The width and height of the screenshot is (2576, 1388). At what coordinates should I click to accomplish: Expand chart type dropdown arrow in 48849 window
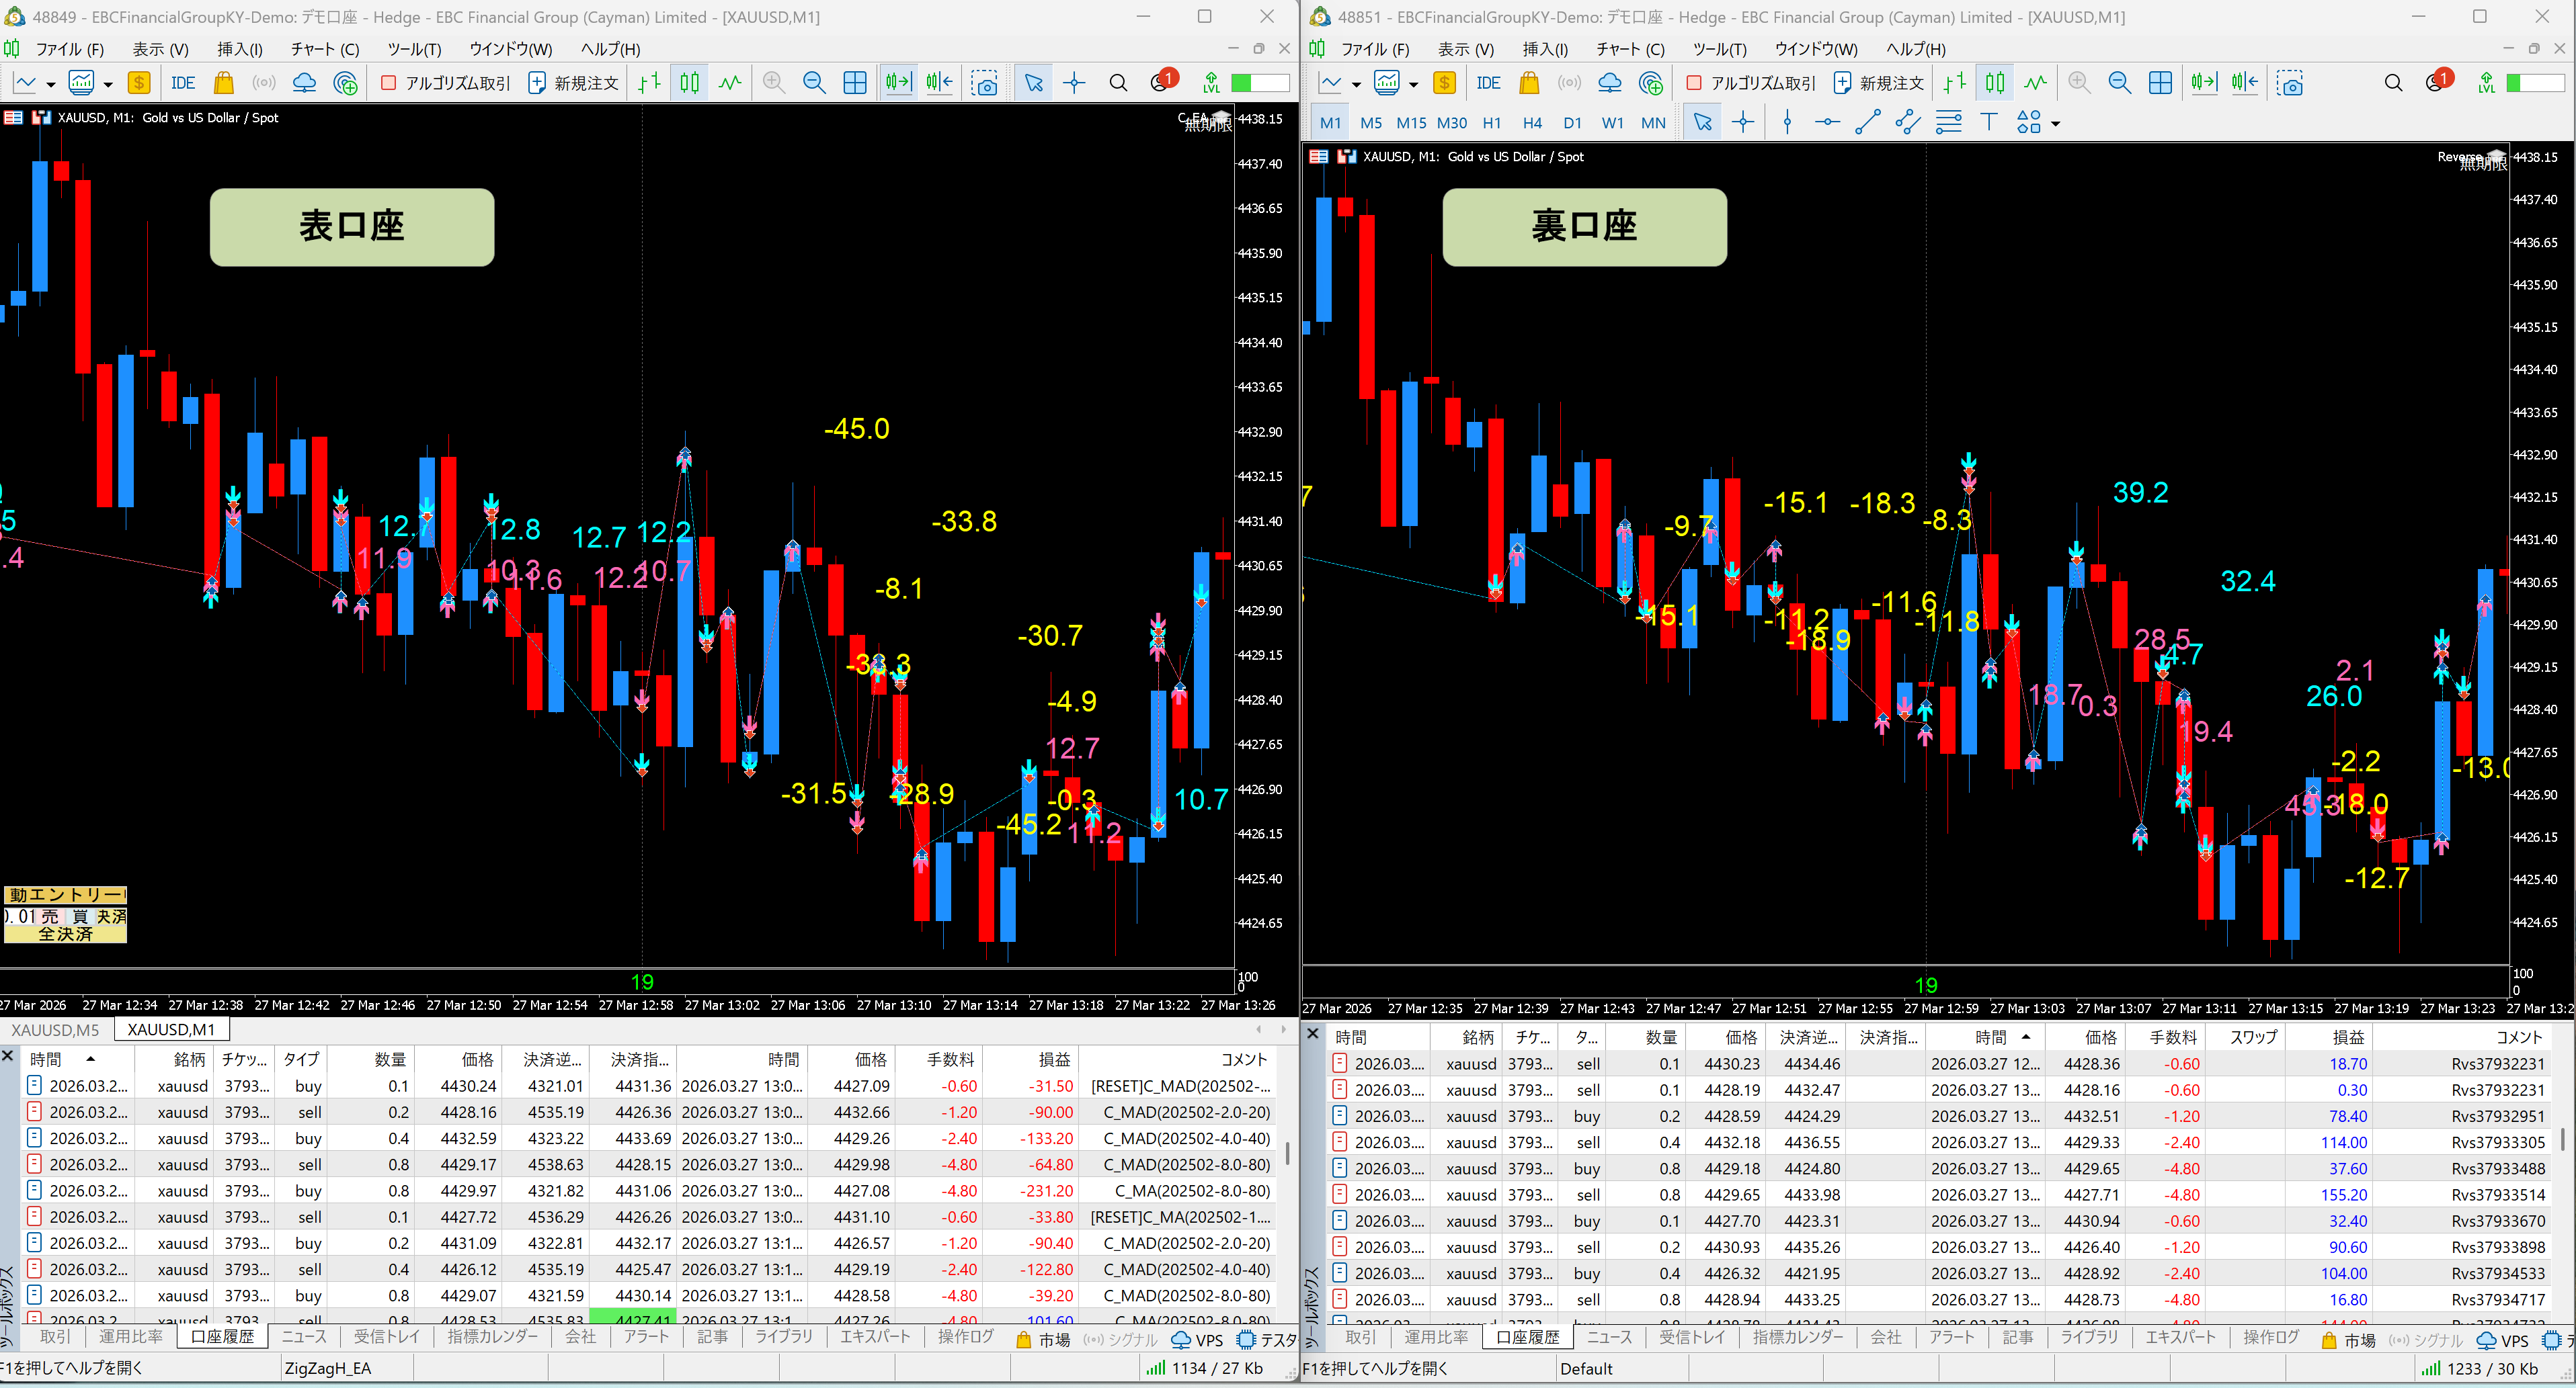[51, 84]
